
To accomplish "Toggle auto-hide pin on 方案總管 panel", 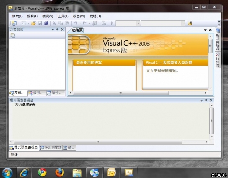I will pos(57,29).
